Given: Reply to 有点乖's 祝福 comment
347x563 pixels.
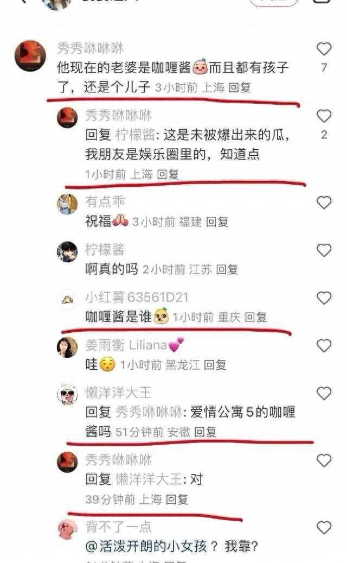Looking at the screenshot, I should pos(217,222).
